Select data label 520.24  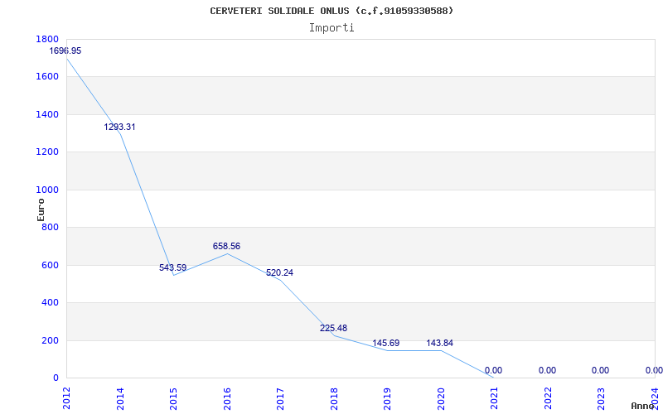pyautogui.click(x=279, y=272)
